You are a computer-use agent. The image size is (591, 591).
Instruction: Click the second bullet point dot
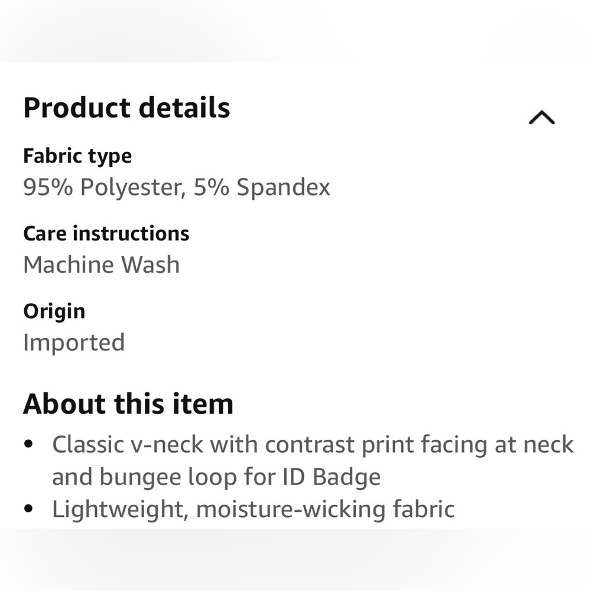coord(28,509)
